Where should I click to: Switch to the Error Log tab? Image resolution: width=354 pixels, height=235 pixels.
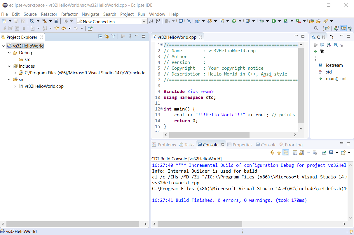coord(291,145)
